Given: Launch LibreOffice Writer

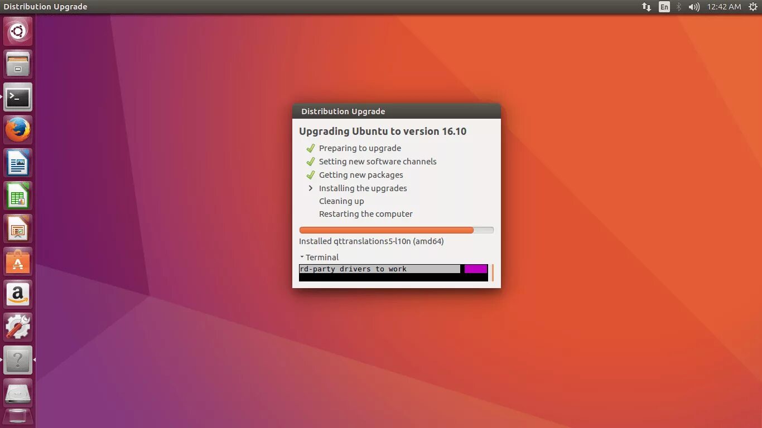Looking at the screenshot, I should pos(18,163).
